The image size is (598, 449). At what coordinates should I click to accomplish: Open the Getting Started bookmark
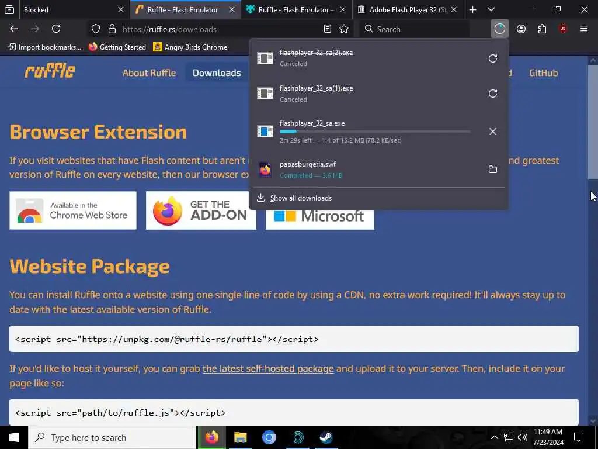[x=117, y=47]
